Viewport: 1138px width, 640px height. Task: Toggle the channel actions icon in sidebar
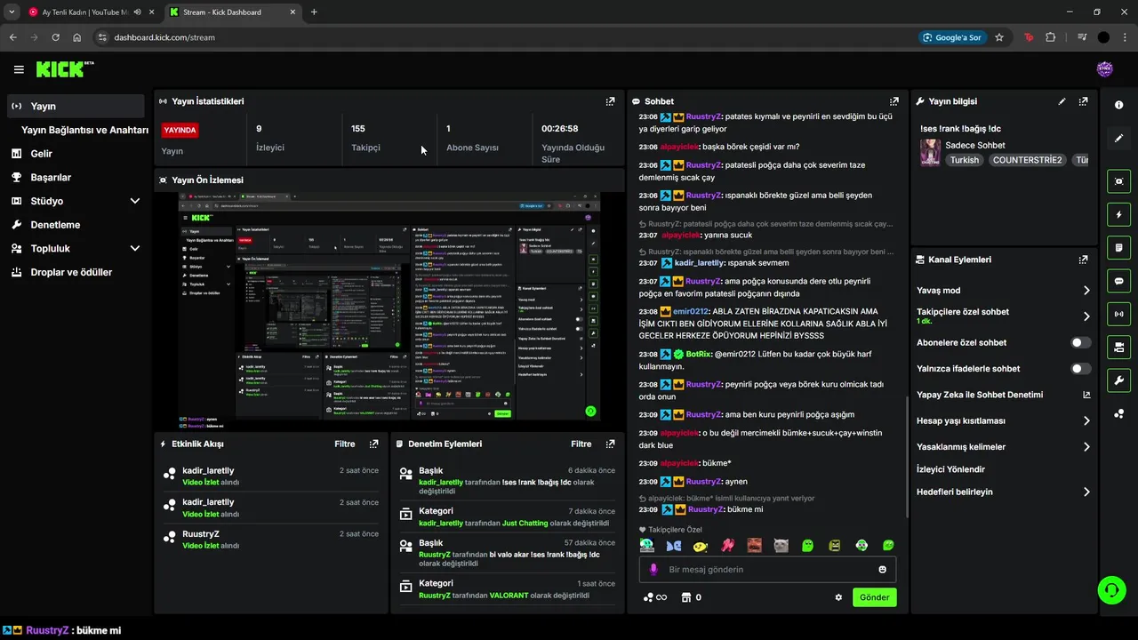pyautogui.click(x=1118, y=346)
